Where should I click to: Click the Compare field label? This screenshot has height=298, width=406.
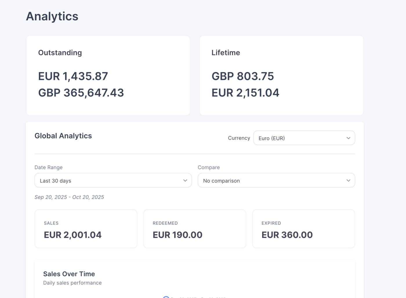click(209, 167)
